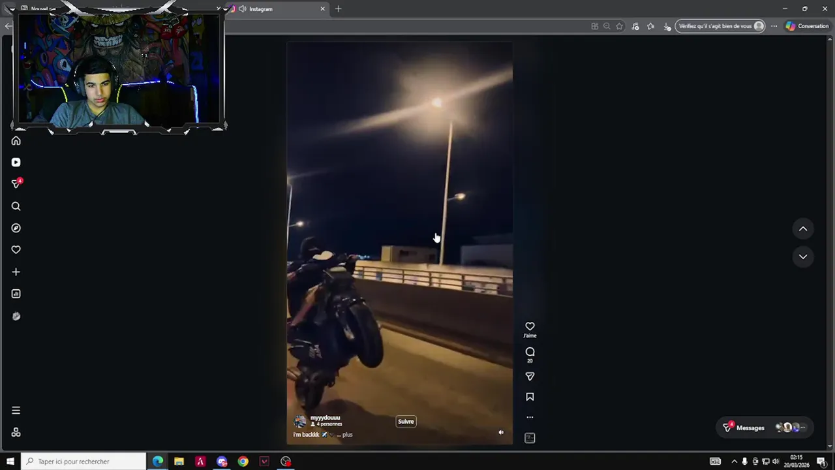Expand the caption with 'plus'

click(x=347, y=435)
